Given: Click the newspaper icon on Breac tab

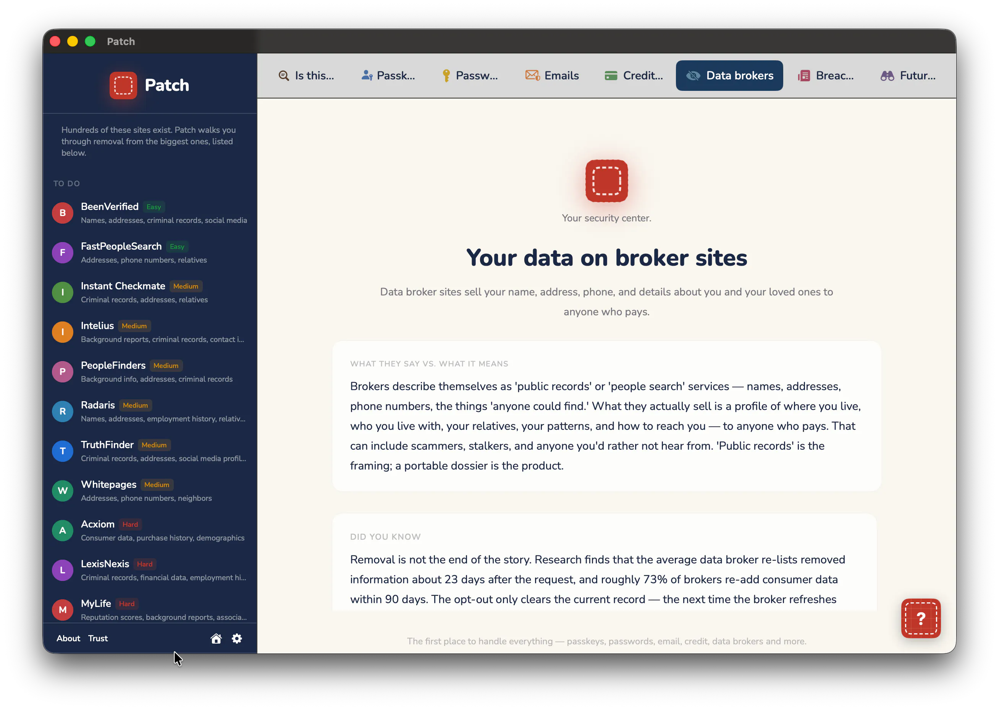Looking at the screenshot, I should click(803, 76).
